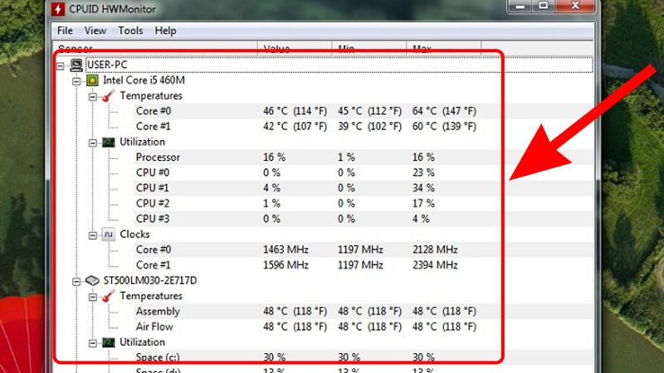Image resolution: width=664 pixels, height=373 pixels.
Task: Click the Value column header
Action: [x=295, y=48]
